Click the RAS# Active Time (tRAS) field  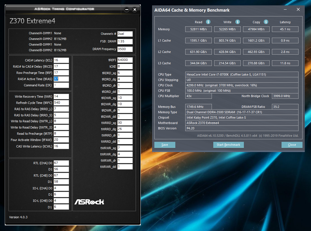[x=61, y=79]
